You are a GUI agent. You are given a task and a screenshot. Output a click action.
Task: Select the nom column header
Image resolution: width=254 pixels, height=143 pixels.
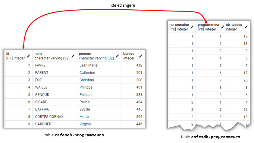point(51,56)
